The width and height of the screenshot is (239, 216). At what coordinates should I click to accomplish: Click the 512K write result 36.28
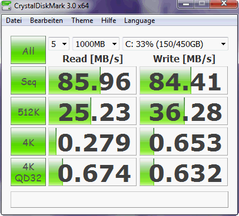[x=184, y=111]
